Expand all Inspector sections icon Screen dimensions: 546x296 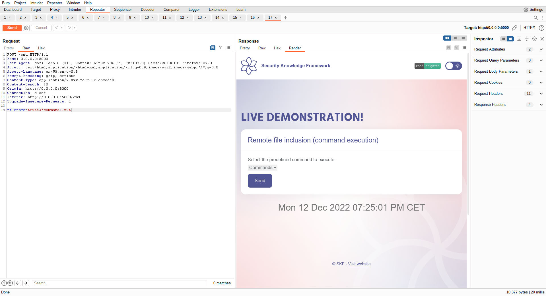click(519, 39)
